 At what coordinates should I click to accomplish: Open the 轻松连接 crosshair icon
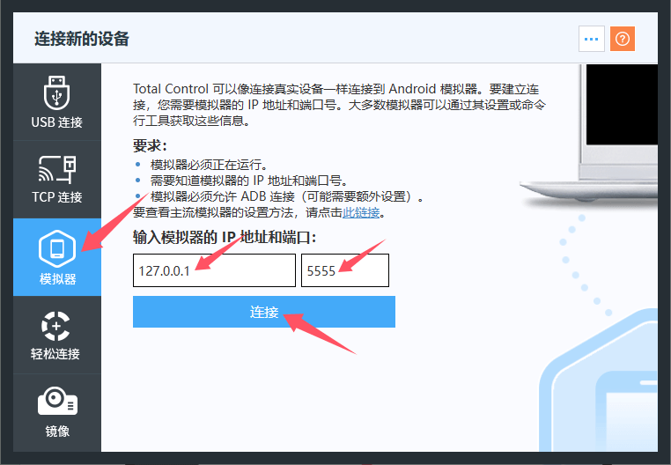click(x=55, y=326)
